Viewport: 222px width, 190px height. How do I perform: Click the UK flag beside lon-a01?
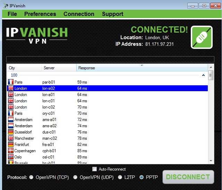[11, 95]
